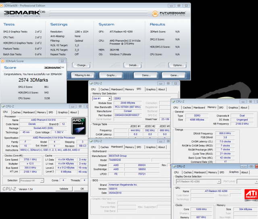The width and height of the screenshot is (258, 219).
Task: Click the Multiplier x 12.5 field
Action: click(x=30, y=164)
